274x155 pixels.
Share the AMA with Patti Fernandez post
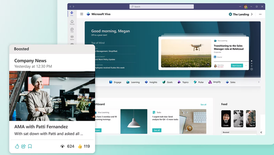pos(23,146)
